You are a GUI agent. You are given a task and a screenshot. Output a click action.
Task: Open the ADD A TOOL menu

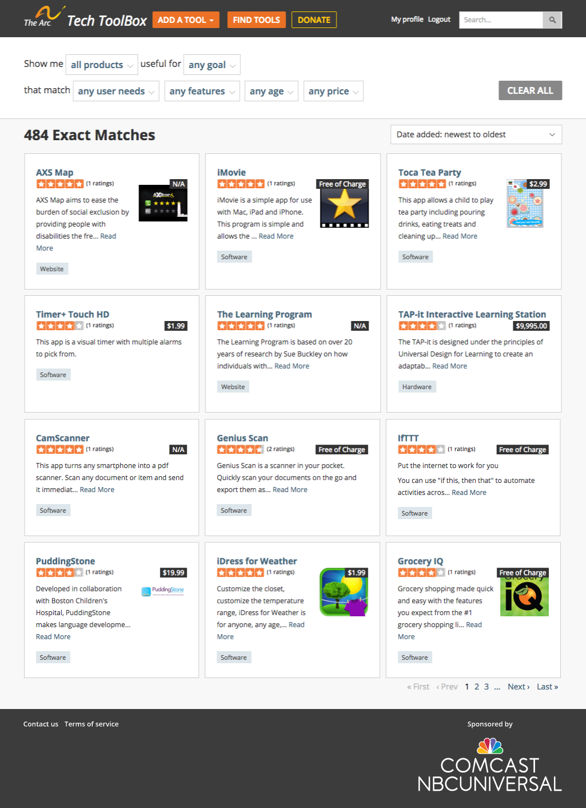(186, 20)
